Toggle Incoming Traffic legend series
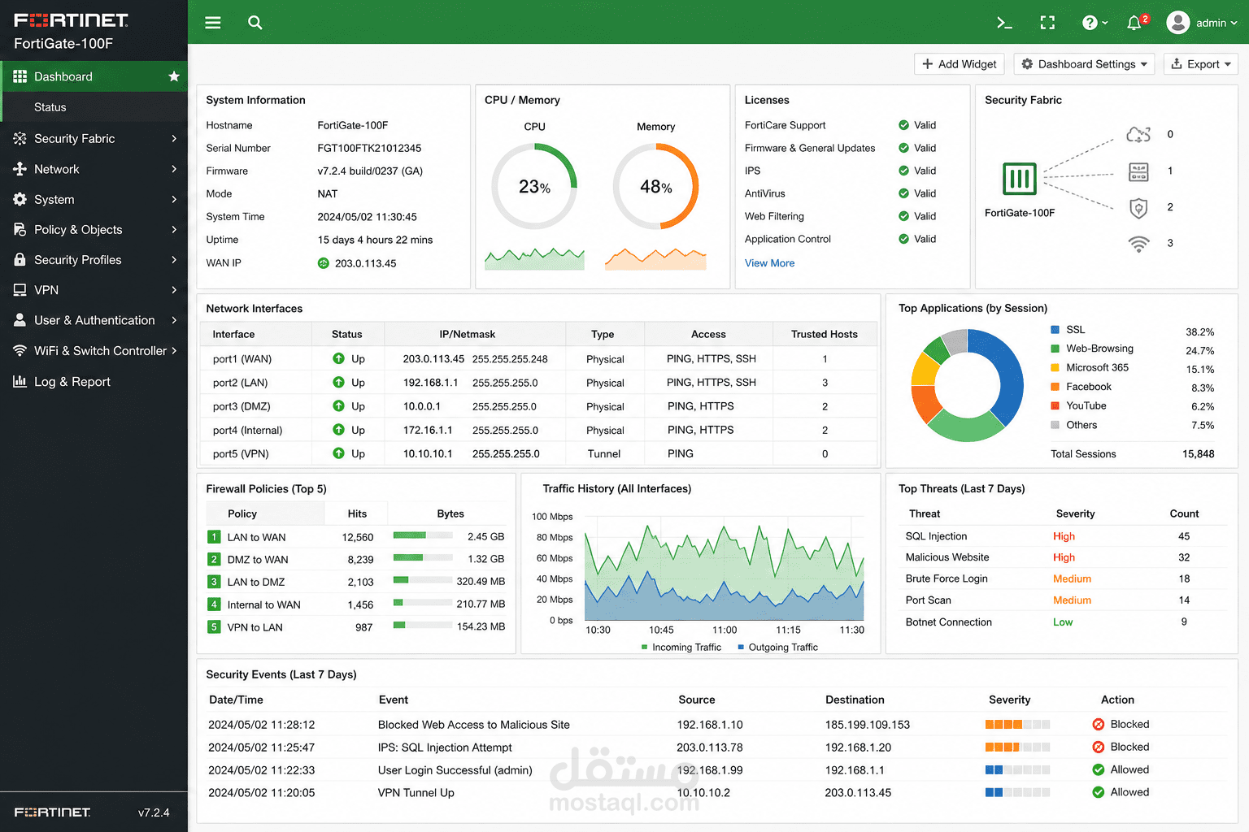Screen dimensions: 1249x832 pos(681,648)
